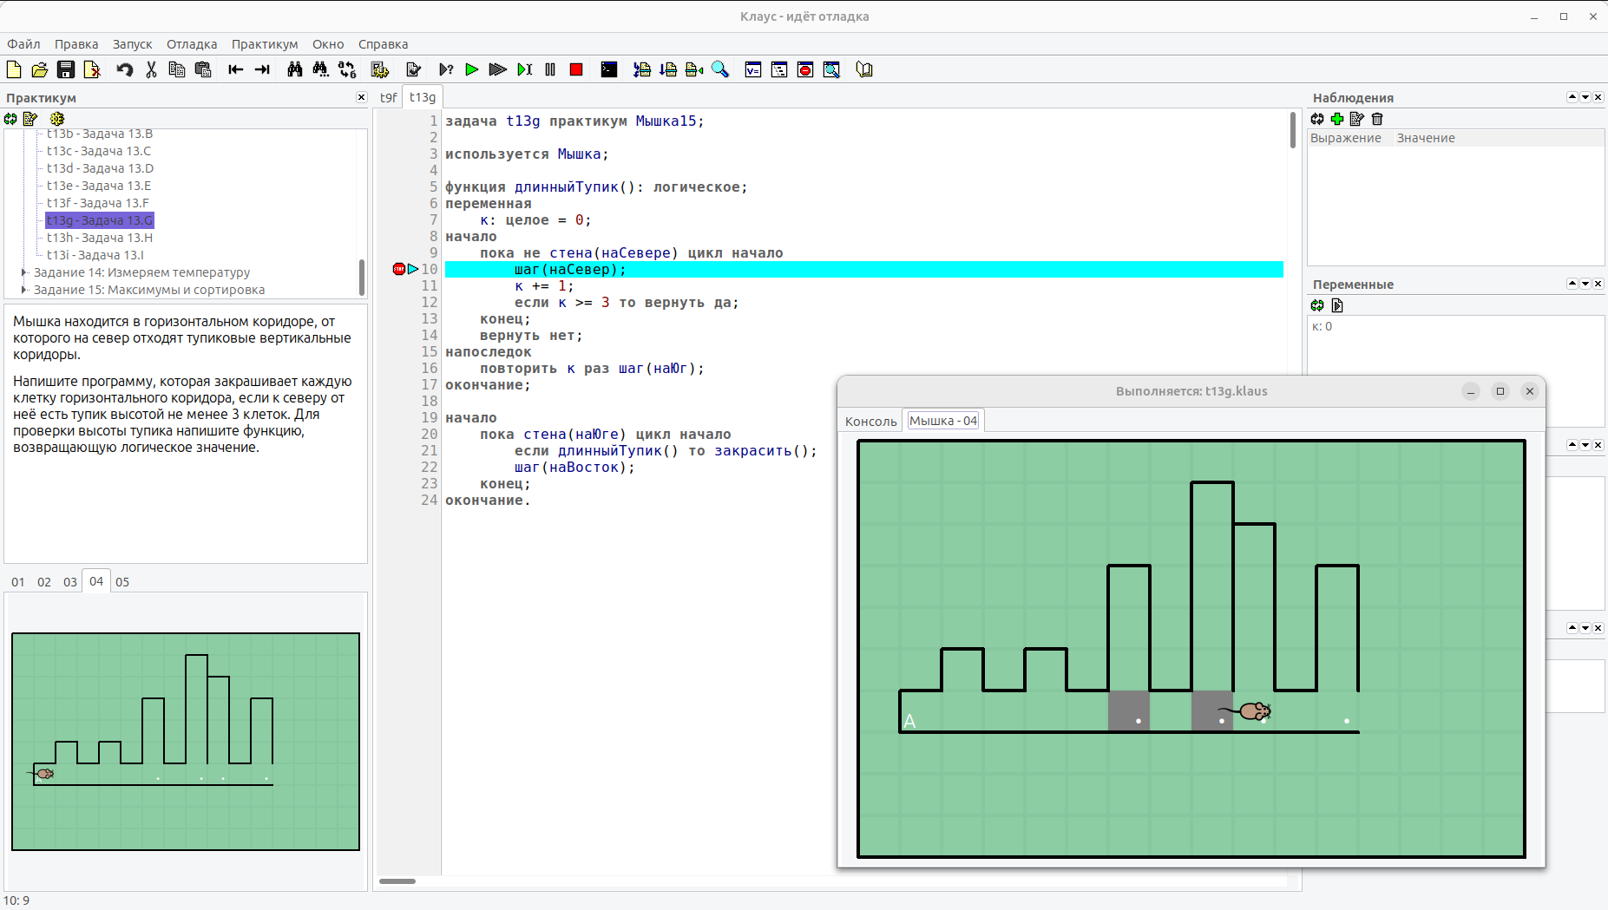Click the step over debug icon
This screenshot has height=910, width=1608.
pos(668,69)
